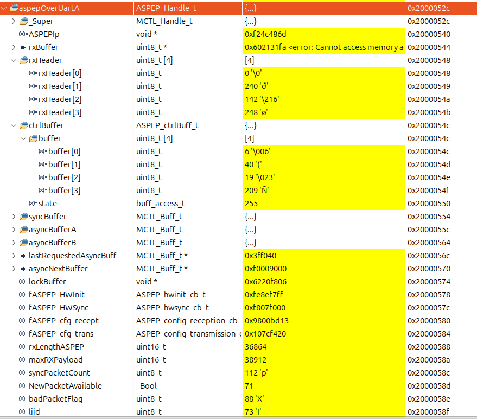Click the maxRXPayload value 38912

coord(256,360)
